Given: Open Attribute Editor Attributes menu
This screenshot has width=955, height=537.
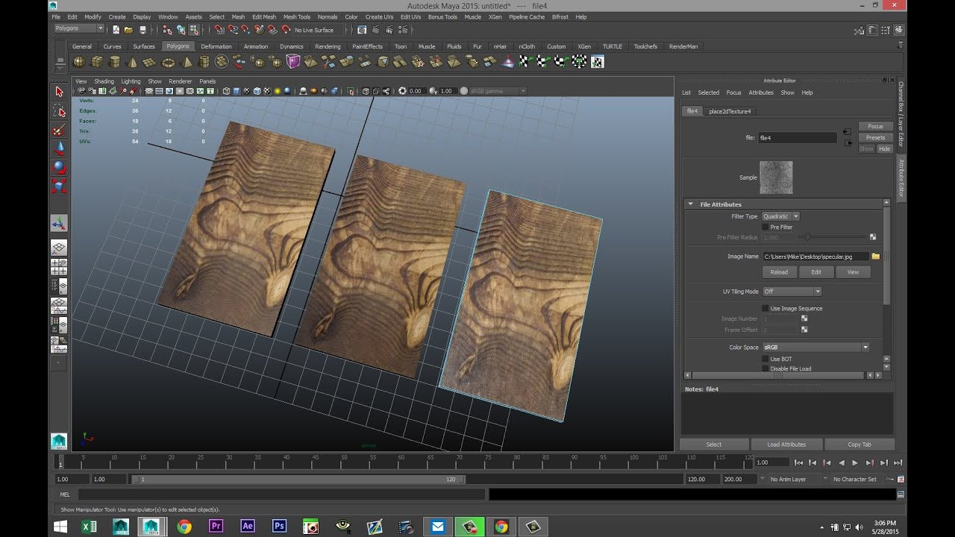Looking at the screenshot, I should pyautogui.click(x=761, y=92).
